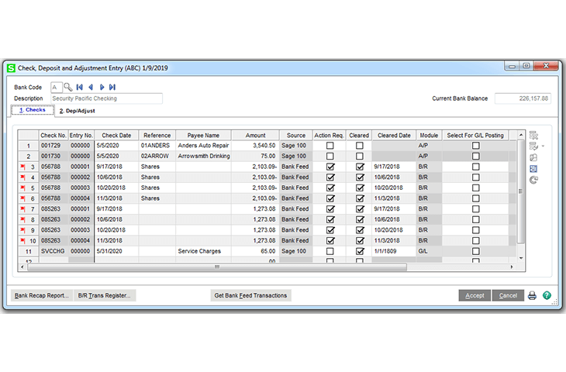This screenshot has width=566, height=372.
Task: Open the B/R Trans Register button
Action: click(x=105, y=295)
